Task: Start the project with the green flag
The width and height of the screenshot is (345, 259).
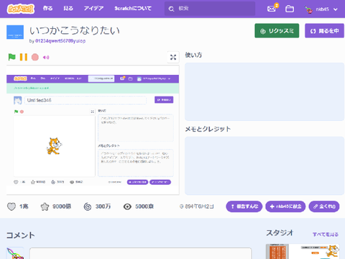Action: 11,57
